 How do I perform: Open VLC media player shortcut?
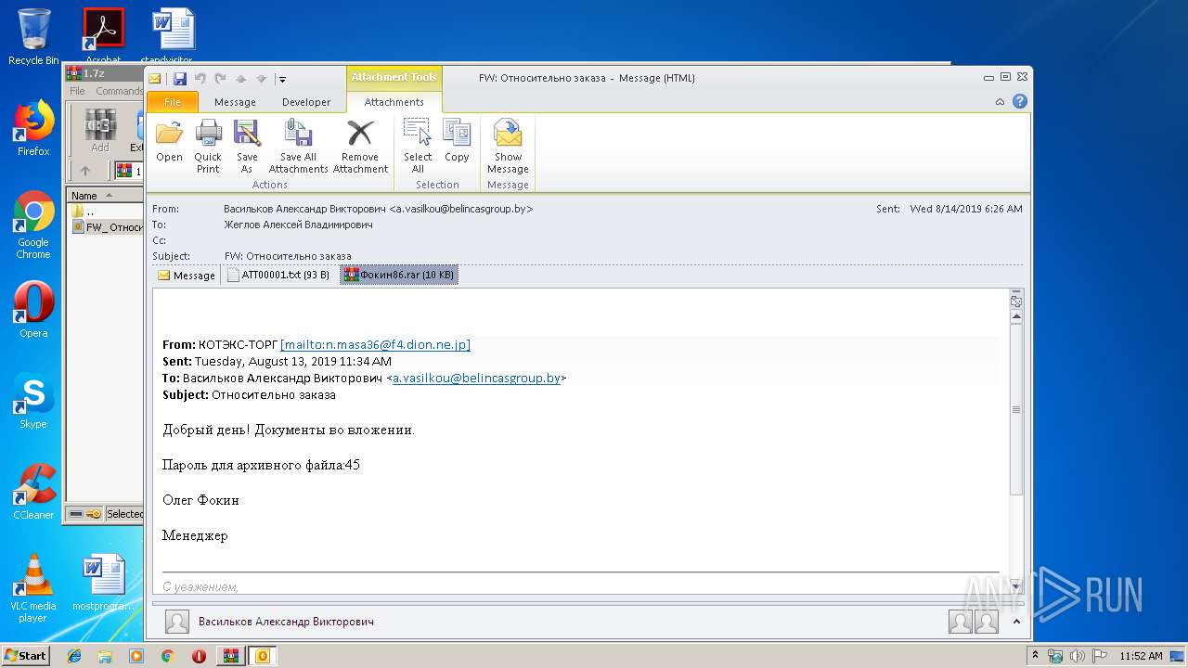click(x=33, y=588)
